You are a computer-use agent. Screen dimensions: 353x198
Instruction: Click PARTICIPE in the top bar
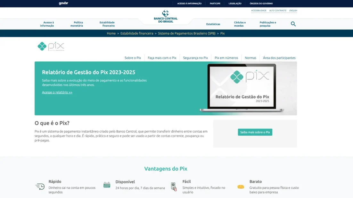[x=215, y=4]
